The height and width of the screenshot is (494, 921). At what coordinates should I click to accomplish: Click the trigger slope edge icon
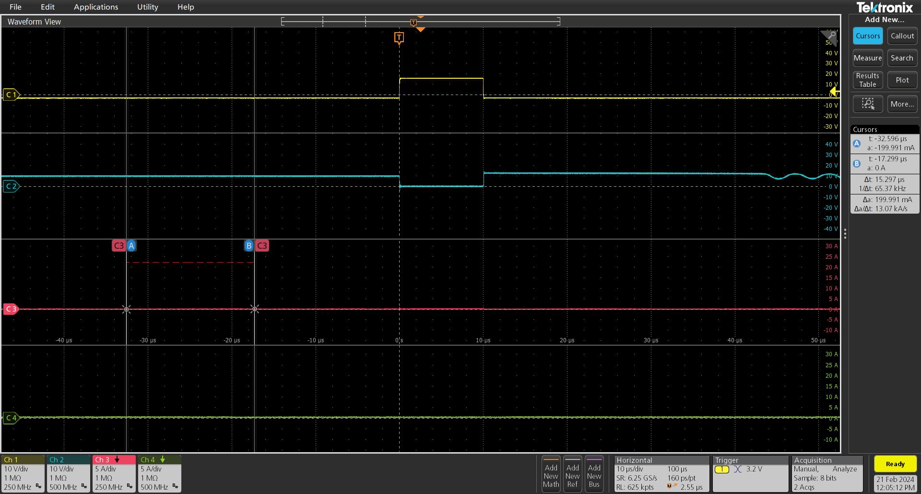pos(738,470)
